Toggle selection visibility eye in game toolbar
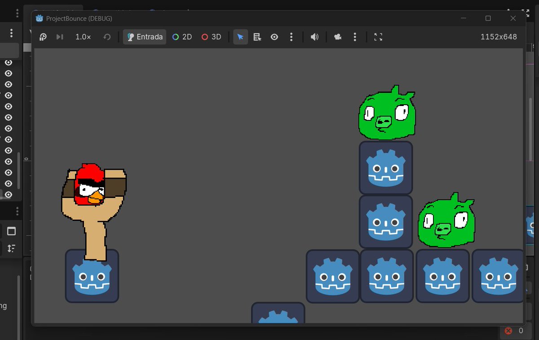The width and height of the screenshot is (539, 340). pos(274,37)
